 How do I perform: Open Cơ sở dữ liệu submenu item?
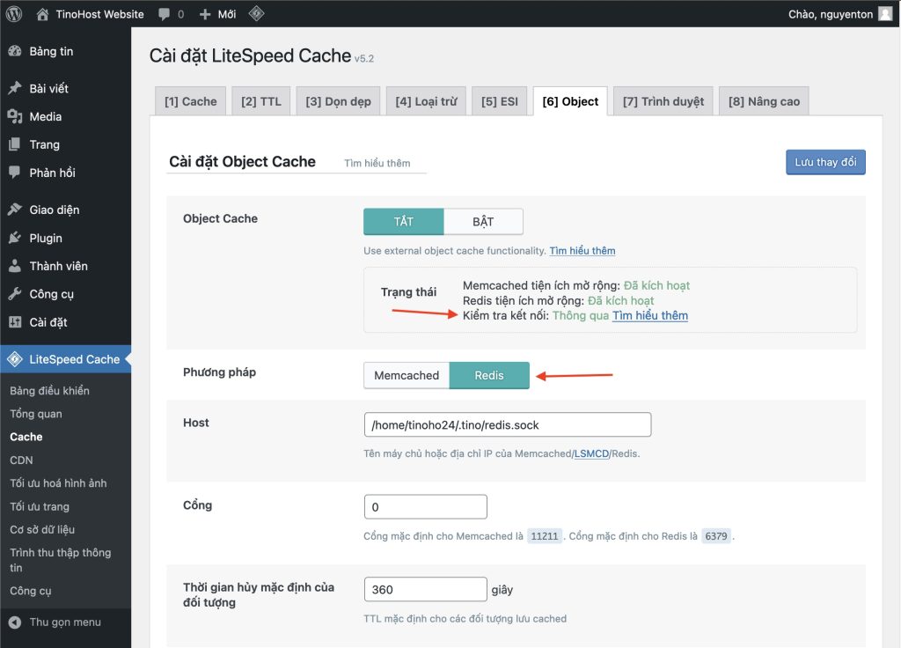[42, 529]
